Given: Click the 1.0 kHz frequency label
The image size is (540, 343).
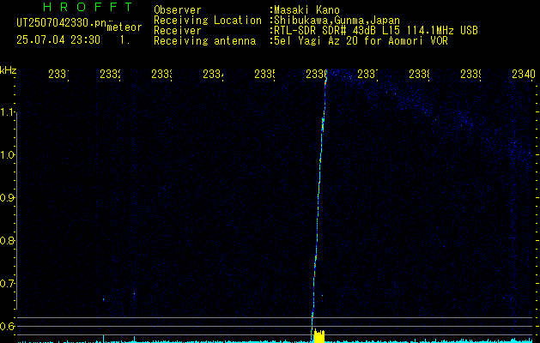Looking at the screenshot, I should click(7, 155).
